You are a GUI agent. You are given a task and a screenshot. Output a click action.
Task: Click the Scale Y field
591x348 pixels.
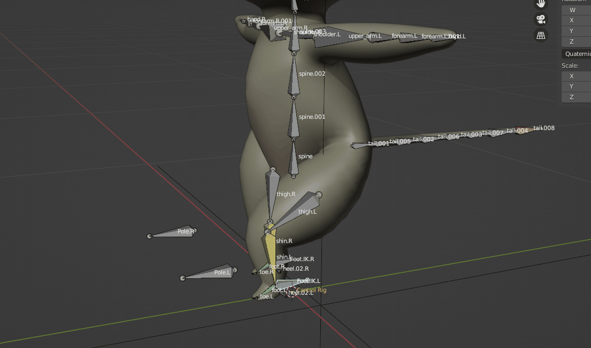(x=576, y=86)
